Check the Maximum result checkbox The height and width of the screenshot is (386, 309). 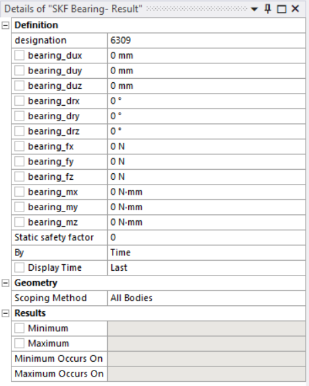tap(20, 343)
